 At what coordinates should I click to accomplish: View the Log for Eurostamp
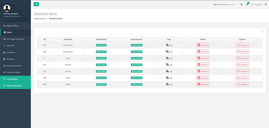(x=169, y=45)
